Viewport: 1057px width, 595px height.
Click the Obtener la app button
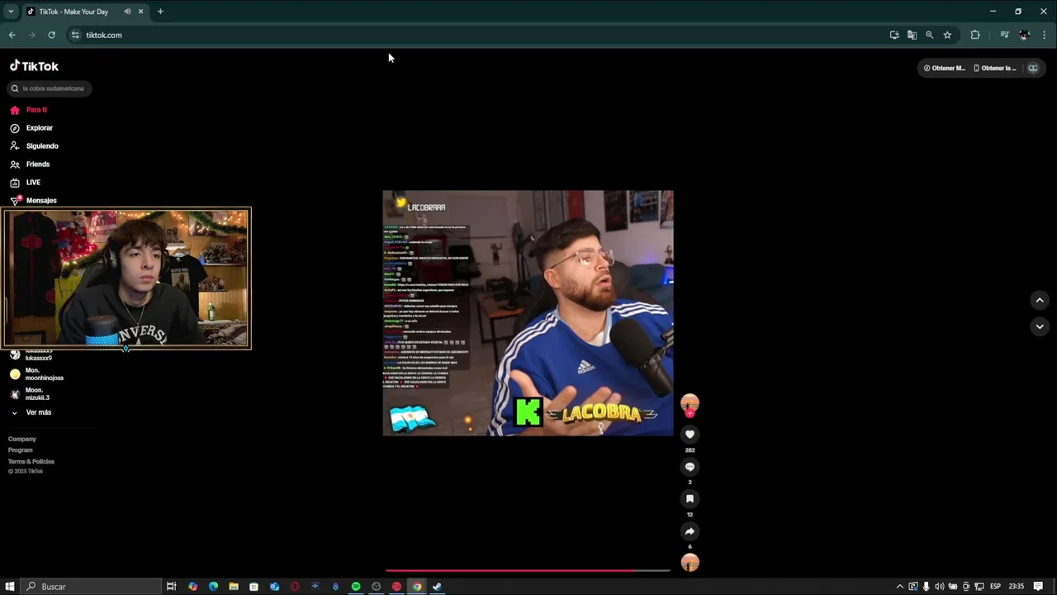[x=995, y=68]
